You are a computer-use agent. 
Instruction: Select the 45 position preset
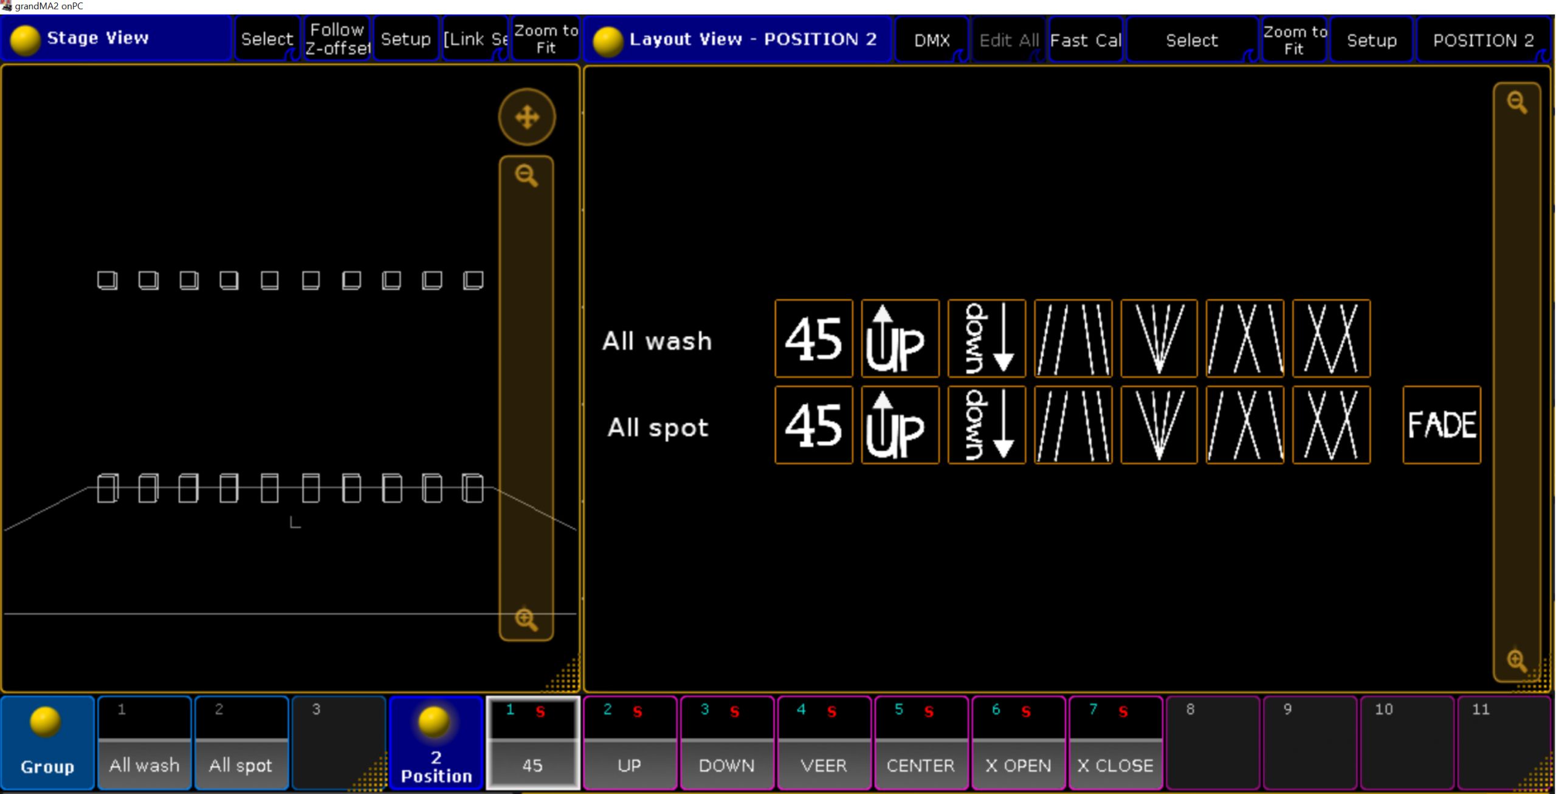point(532,743)
